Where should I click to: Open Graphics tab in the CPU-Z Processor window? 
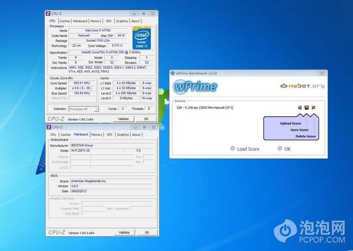(122, 21)
